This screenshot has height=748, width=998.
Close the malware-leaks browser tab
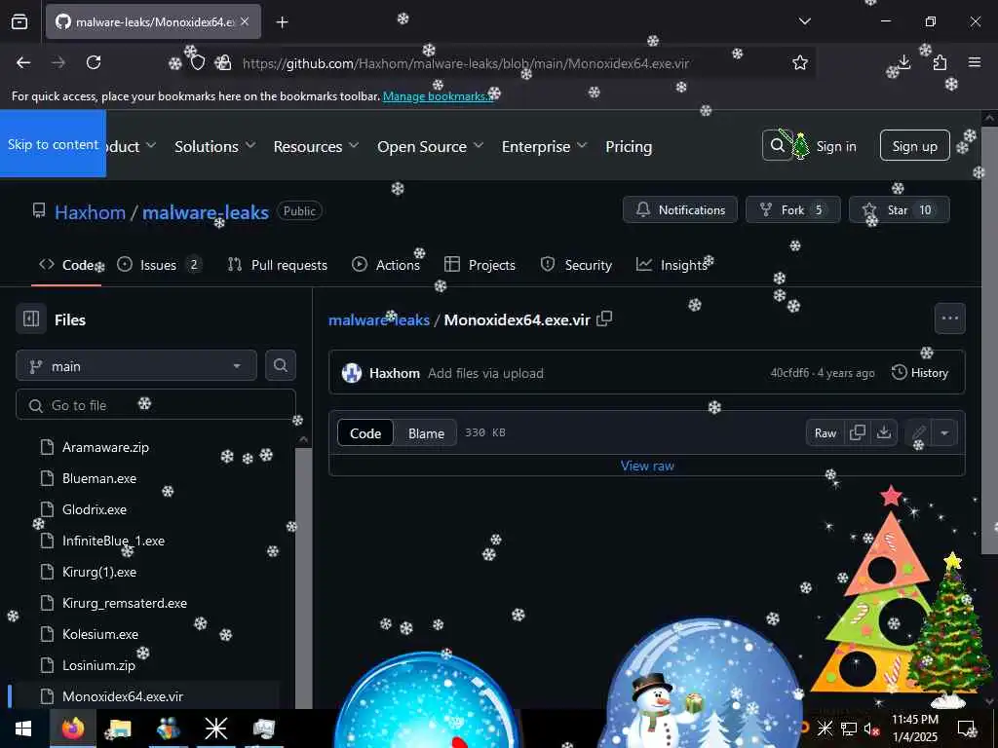(x=245, y=21)
